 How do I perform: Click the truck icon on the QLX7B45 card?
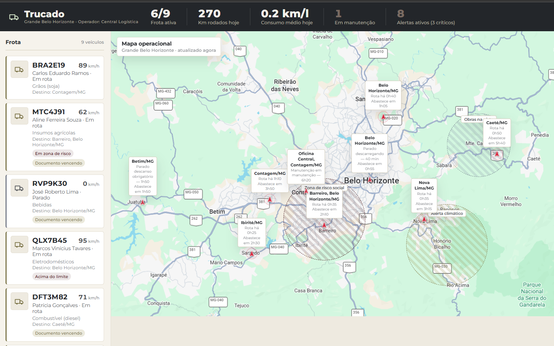coord(19,245)
